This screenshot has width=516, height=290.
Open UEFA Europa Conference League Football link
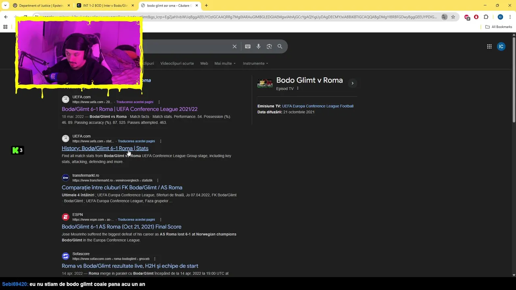pyautogui.click(x=318, y=106)
